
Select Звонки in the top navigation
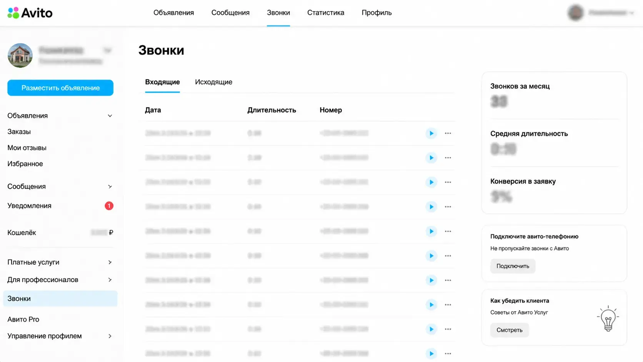coord(278,13)
